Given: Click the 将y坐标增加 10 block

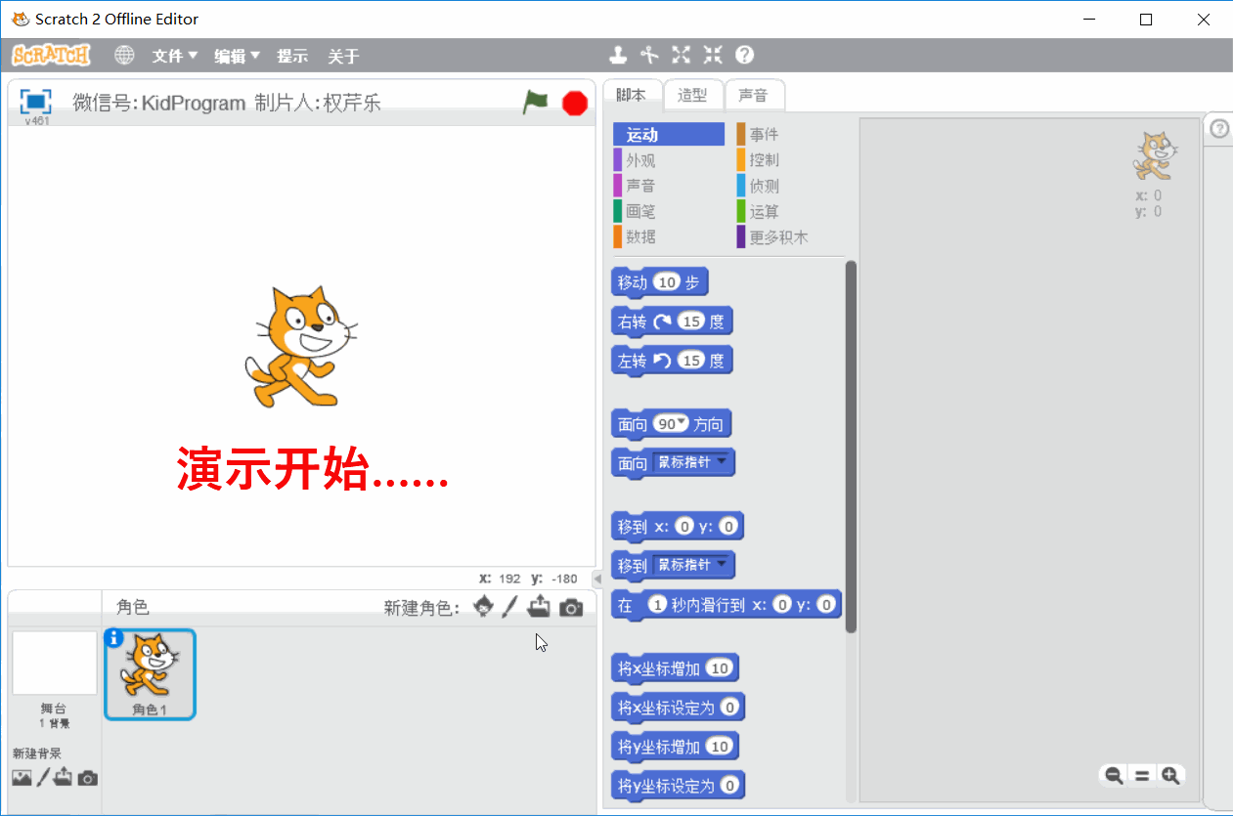Looking at the screenshot, I should point(675,747).
